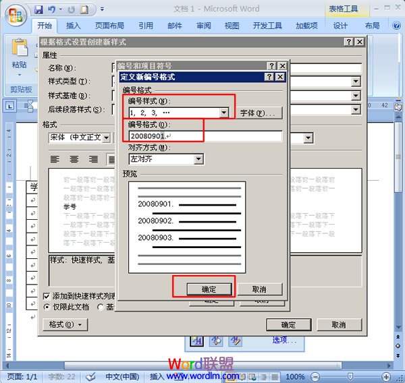Click the proofing check icon in status bar
The image size is (405, 383).
tap(90, 377)
